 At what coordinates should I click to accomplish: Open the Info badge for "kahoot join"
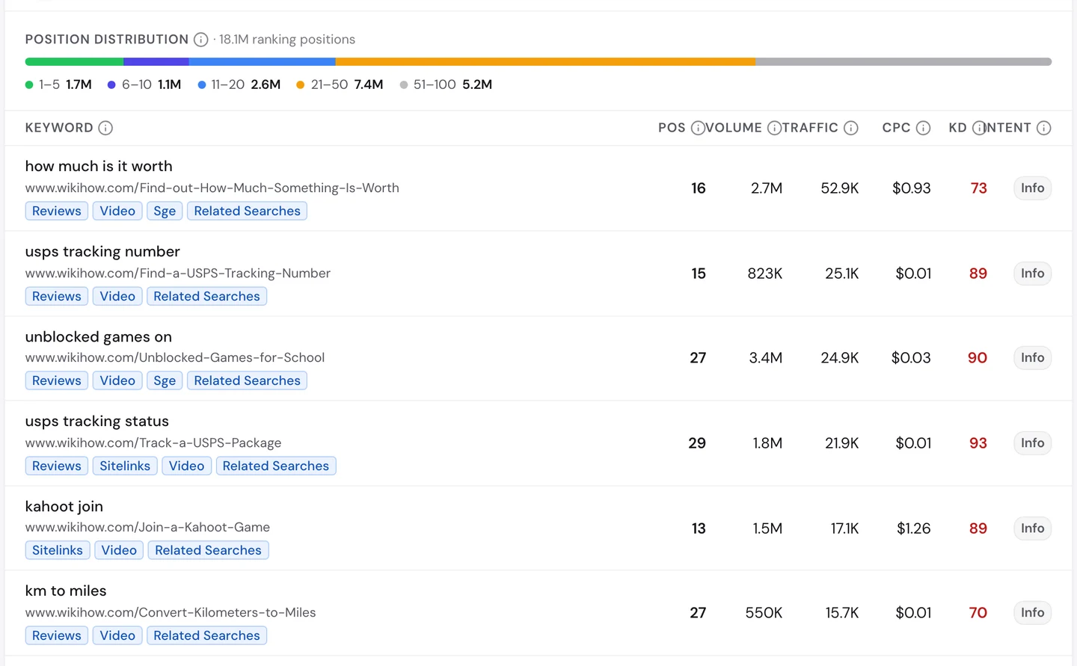[x=1033, y=528]
